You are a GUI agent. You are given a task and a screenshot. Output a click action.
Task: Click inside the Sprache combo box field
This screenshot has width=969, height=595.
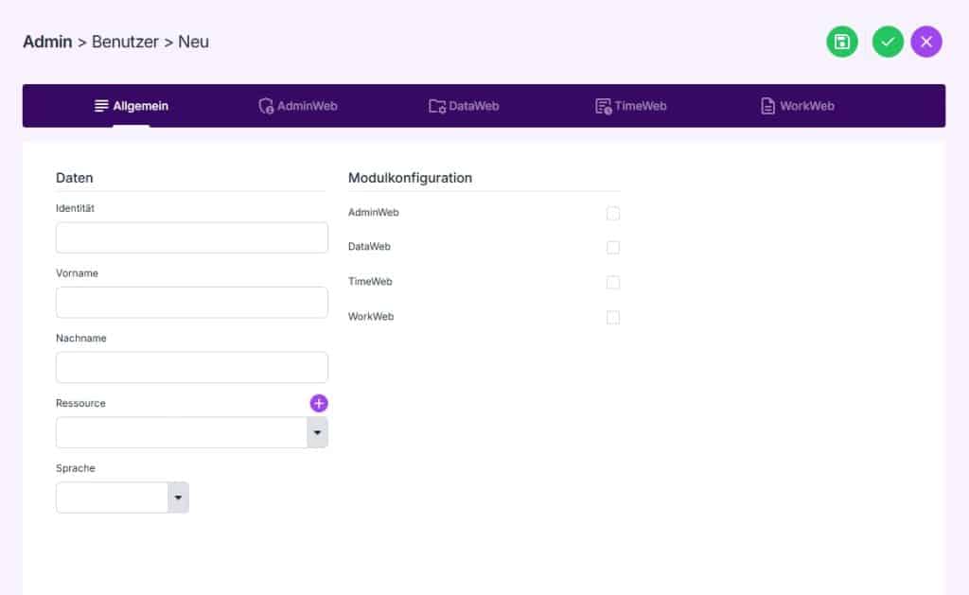coord(112,498)
